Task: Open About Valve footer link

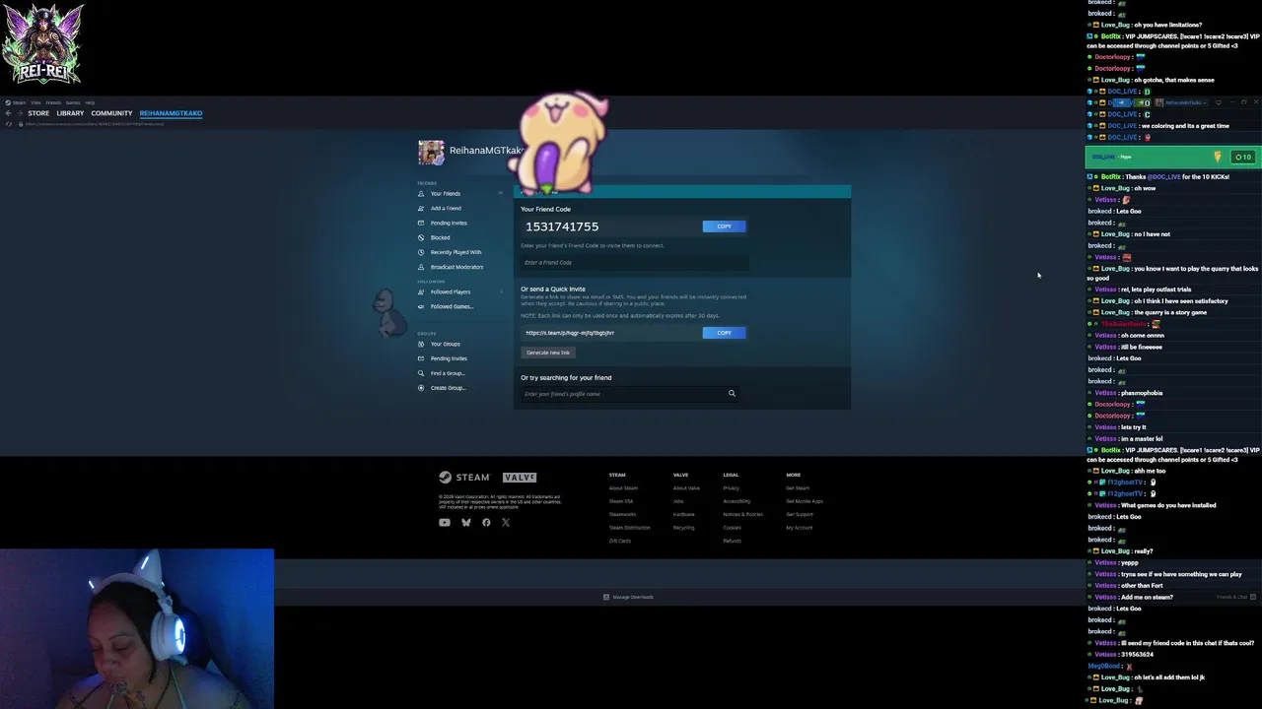Action: 686,488
